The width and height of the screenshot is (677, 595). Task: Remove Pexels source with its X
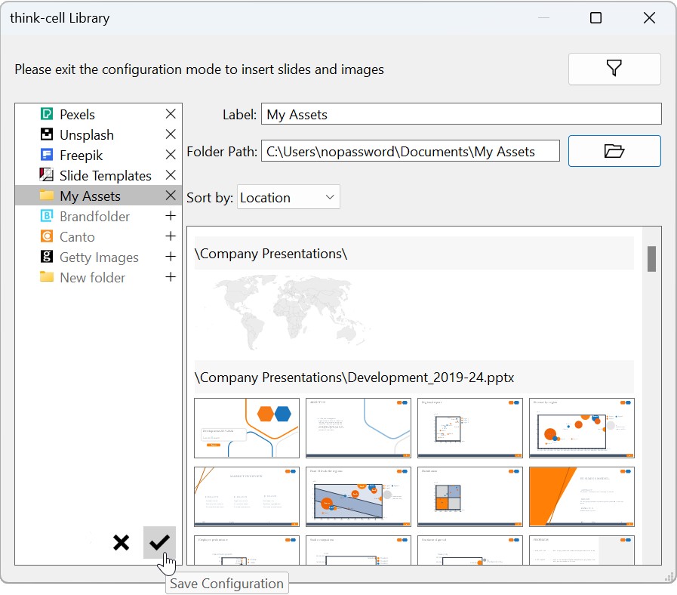171,114
